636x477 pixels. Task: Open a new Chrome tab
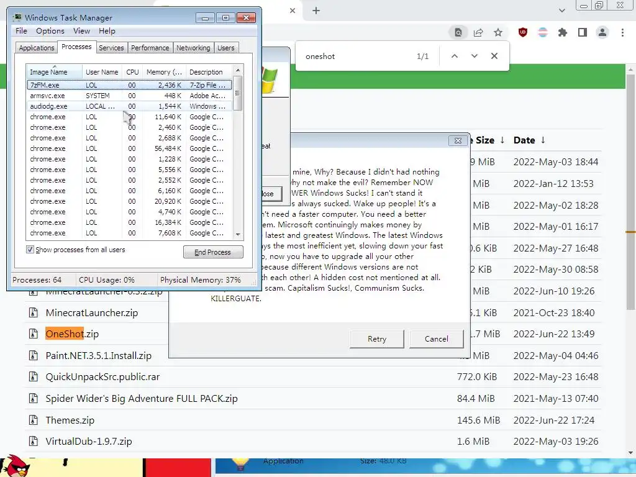click(x=316, y=11)
